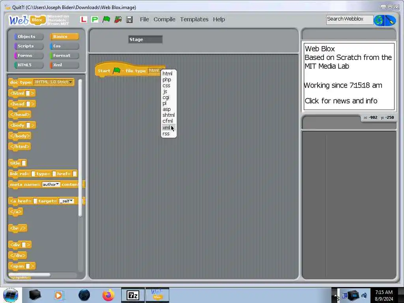Select the Css block category

(64, 46)
